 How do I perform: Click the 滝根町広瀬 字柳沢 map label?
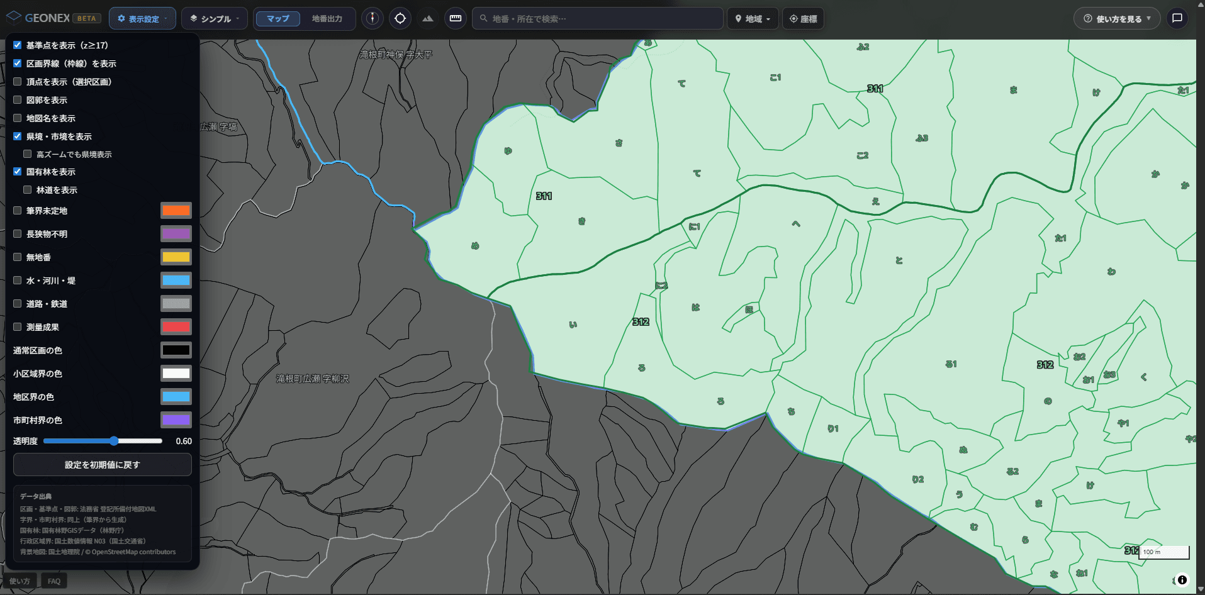tap(313, 379)
